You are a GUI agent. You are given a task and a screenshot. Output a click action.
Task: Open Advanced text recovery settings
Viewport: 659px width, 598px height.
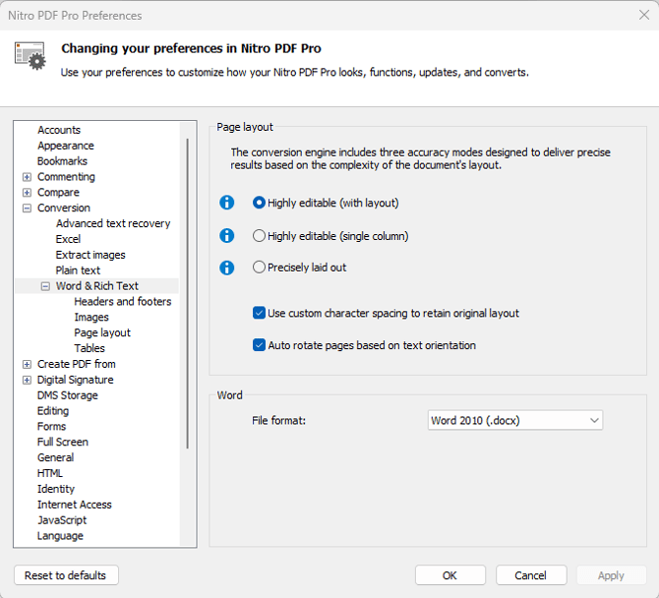pyautogui.click(x=113, y=223)
